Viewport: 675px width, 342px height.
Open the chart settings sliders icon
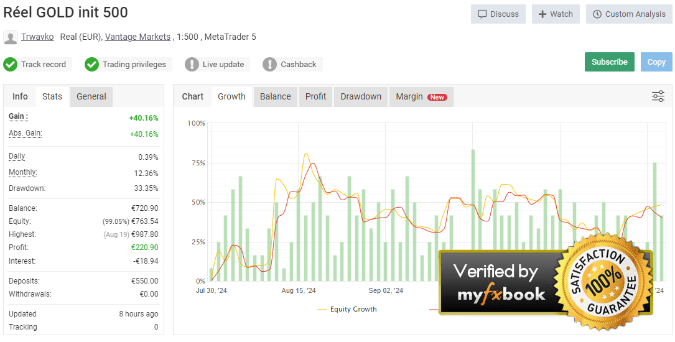[x=658, y=96]
